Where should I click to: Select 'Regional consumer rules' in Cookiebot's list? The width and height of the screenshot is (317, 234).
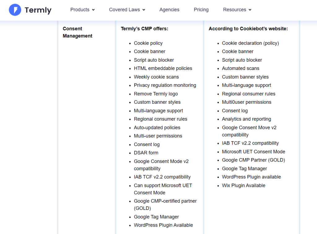point(249,94)
